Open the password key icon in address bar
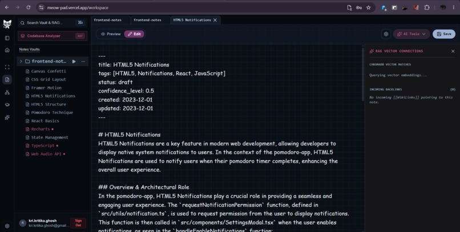 [359, 7]
